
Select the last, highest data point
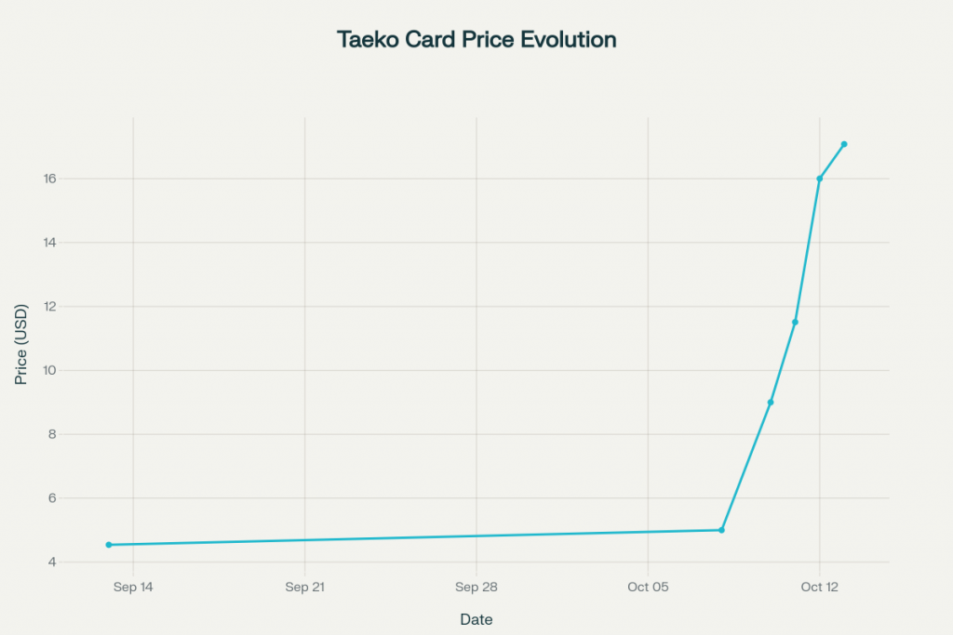point(844,144)
